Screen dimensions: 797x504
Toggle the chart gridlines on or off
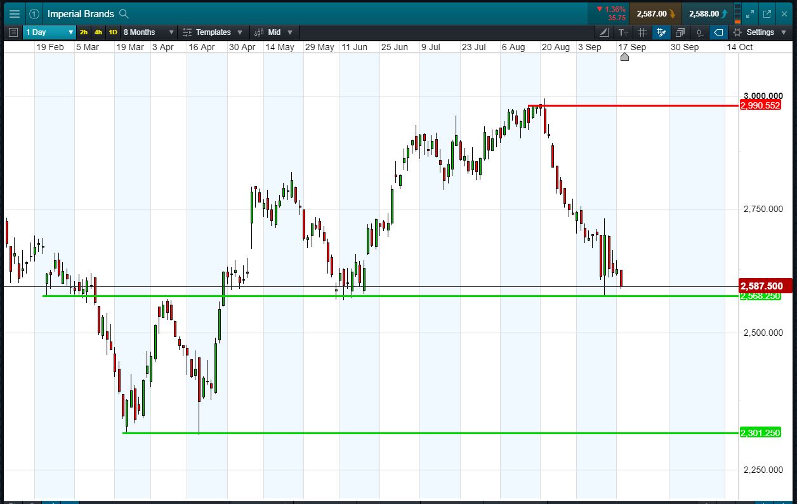point(642,32)
